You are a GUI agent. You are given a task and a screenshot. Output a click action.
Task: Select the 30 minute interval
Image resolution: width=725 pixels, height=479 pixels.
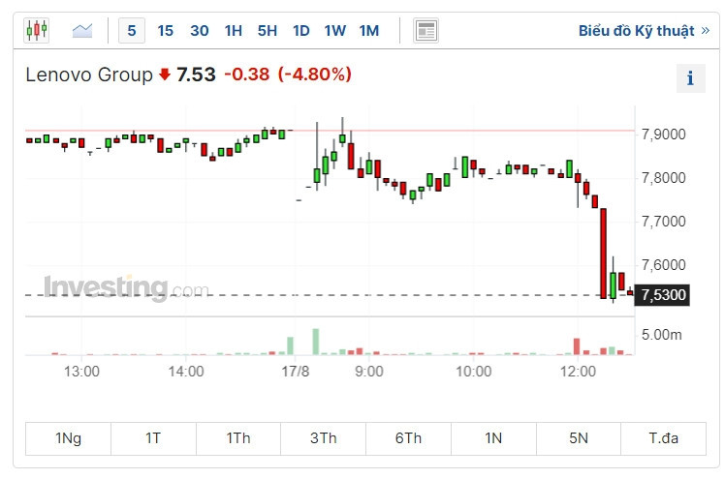pyautogui.click(x=200, y=31)
